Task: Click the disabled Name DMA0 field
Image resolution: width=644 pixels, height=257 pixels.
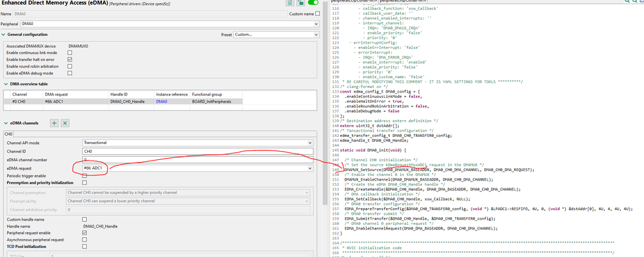Action: (x=151, y=13)
